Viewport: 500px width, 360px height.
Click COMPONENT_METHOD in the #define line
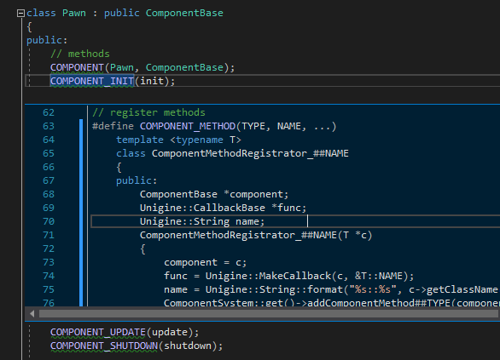(x=188, y=126)
